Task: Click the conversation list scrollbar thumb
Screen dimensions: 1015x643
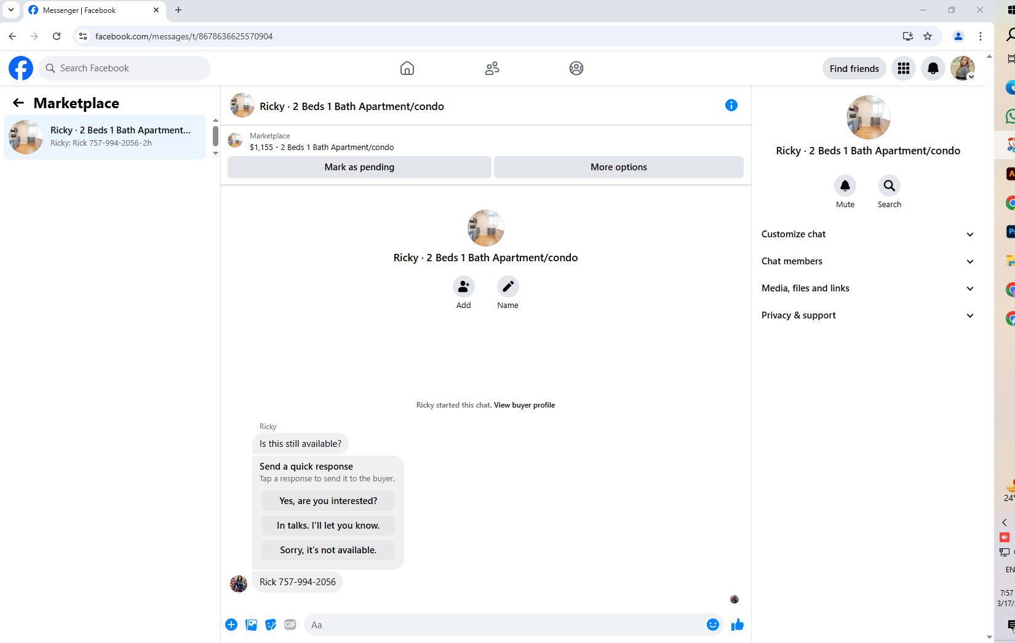Action: pos(215,136)
